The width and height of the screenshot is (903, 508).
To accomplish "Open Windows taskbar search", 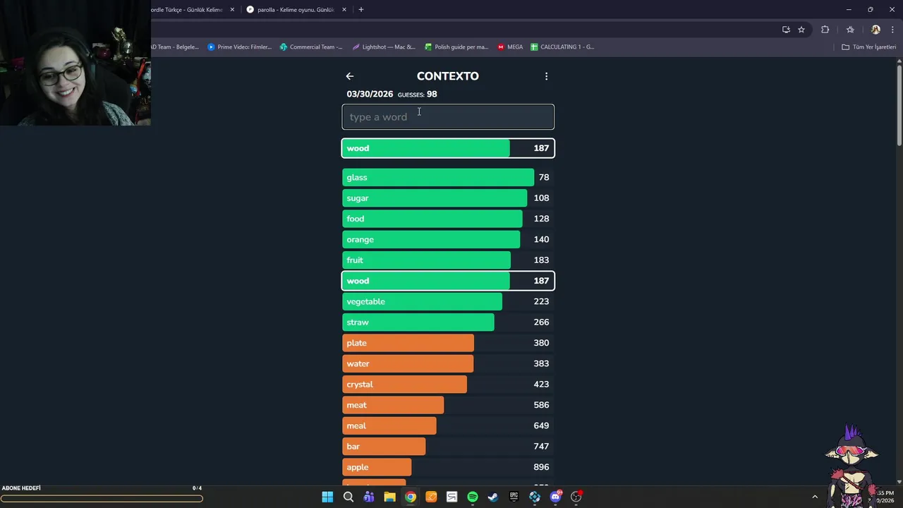I will pos(349,497).
